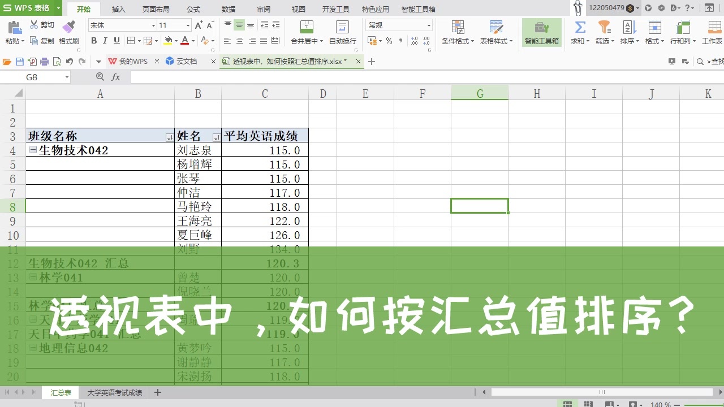Click the Copy (复制) button
Image resolution: width=724 pixels, height=407 pixels.
(42, 41)
